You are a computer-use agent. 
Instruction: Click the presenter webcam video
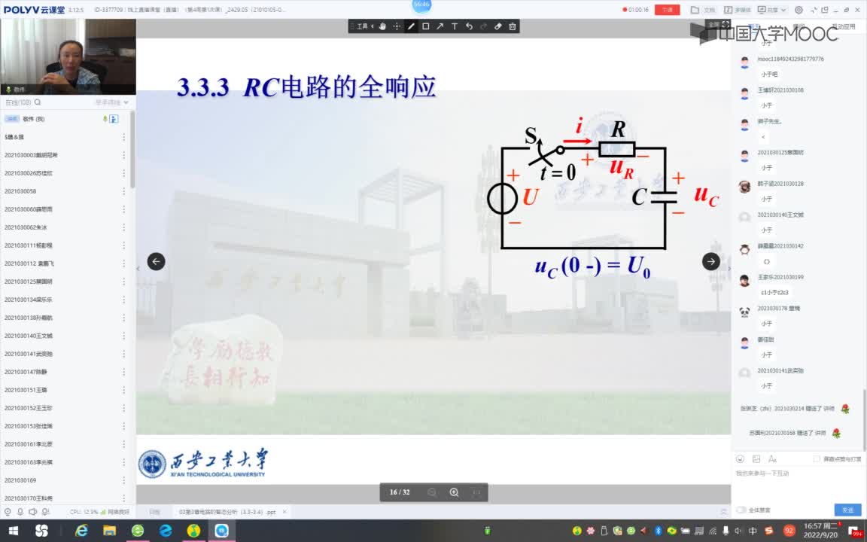pyautogui.click(x=68, y=57)
